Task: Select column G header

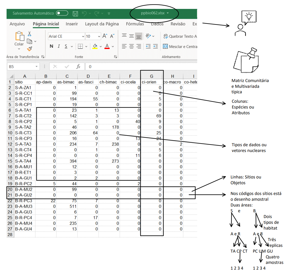Action: click(152, 76)
